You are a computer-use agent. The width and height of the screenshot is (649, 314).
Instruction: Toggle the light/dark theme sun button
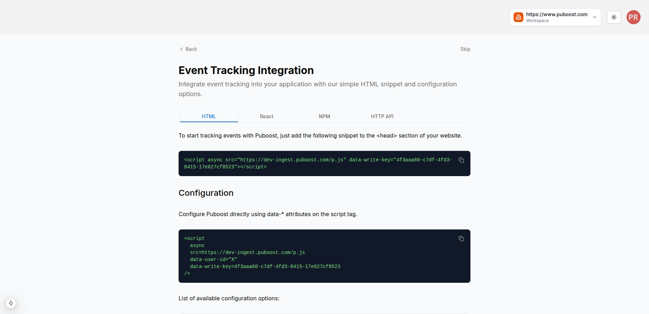pyautogui.click(x=614, y=17)
